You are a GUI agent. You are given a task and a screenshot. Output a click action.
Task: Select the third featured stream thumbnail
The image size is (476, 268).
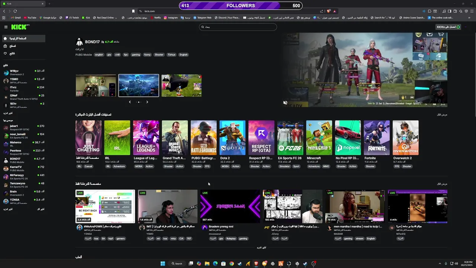coord(181,86)
